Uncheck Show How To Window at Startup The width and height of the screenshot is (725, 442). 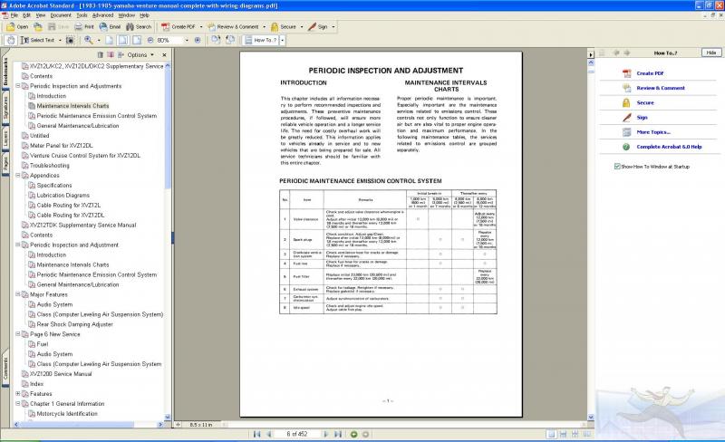(617, 167)
